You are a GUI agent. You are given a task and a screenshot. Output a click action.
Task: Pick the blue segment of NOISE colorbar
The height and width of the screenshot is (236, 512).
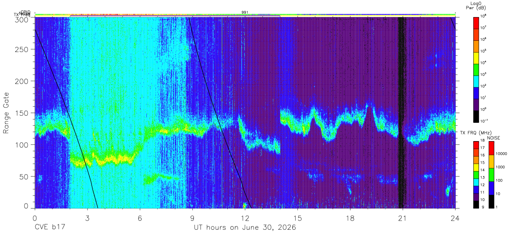click(x=492, y=188)
